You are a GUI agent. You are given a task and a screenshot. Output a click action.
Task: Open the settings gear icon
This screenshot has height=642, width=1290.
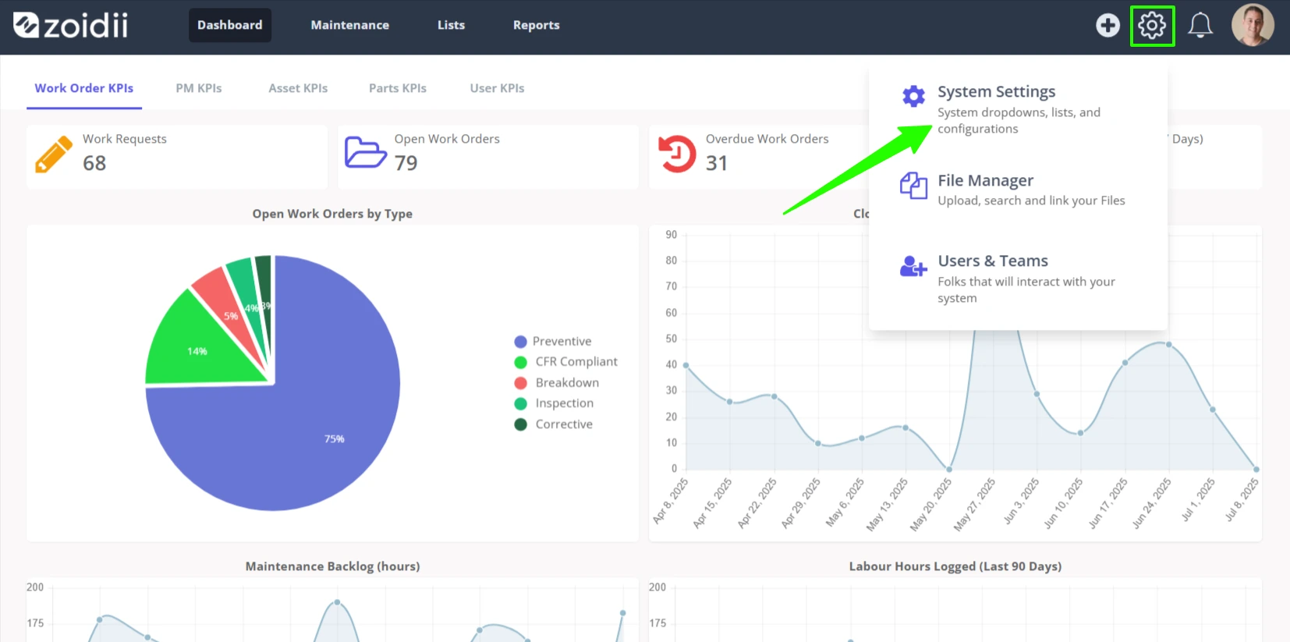pyautogui.click(x=1152, y=26)
